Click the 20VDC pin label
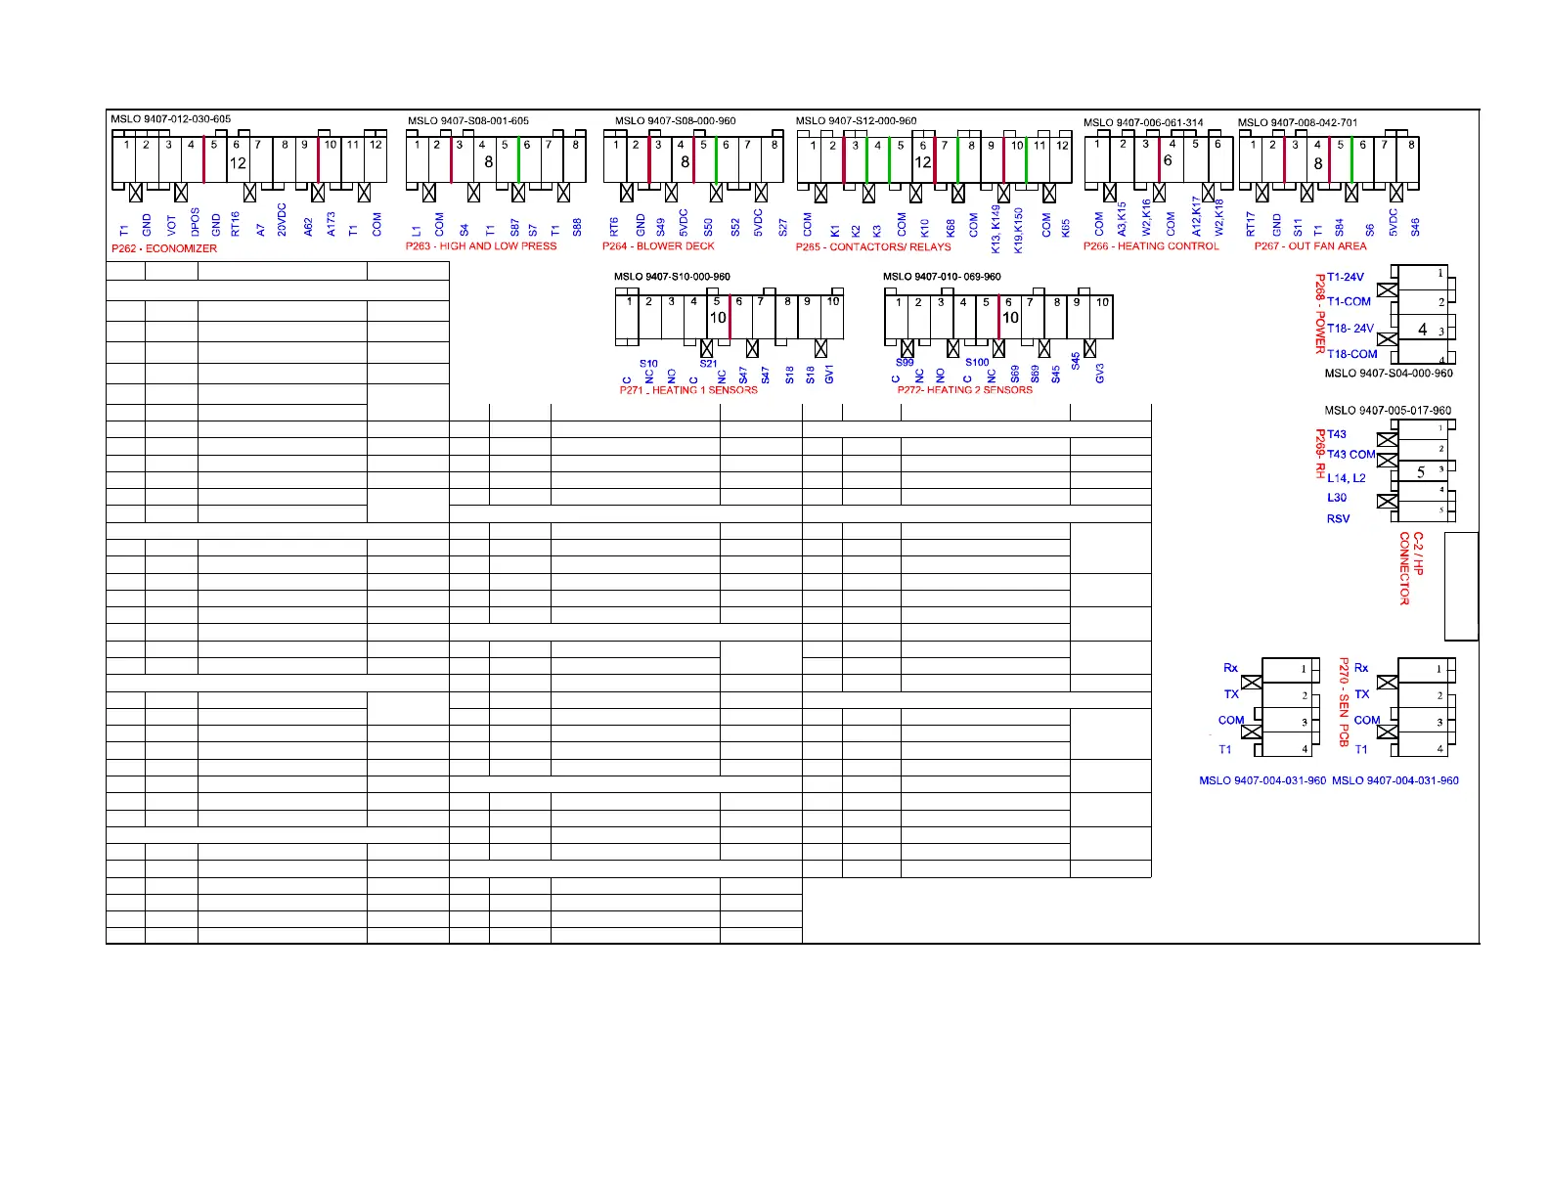 click(x=282, y=220)
